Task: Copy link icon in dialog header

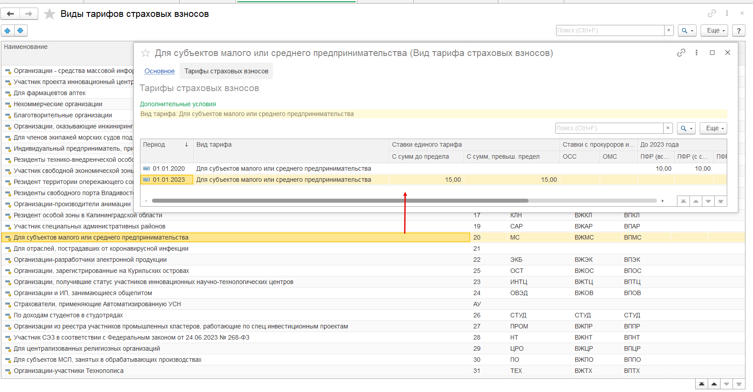Action: (x=681, y=53)
